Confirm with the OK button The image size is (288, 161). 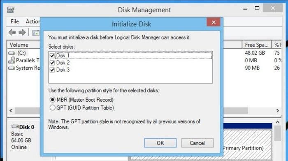(160, 143)
